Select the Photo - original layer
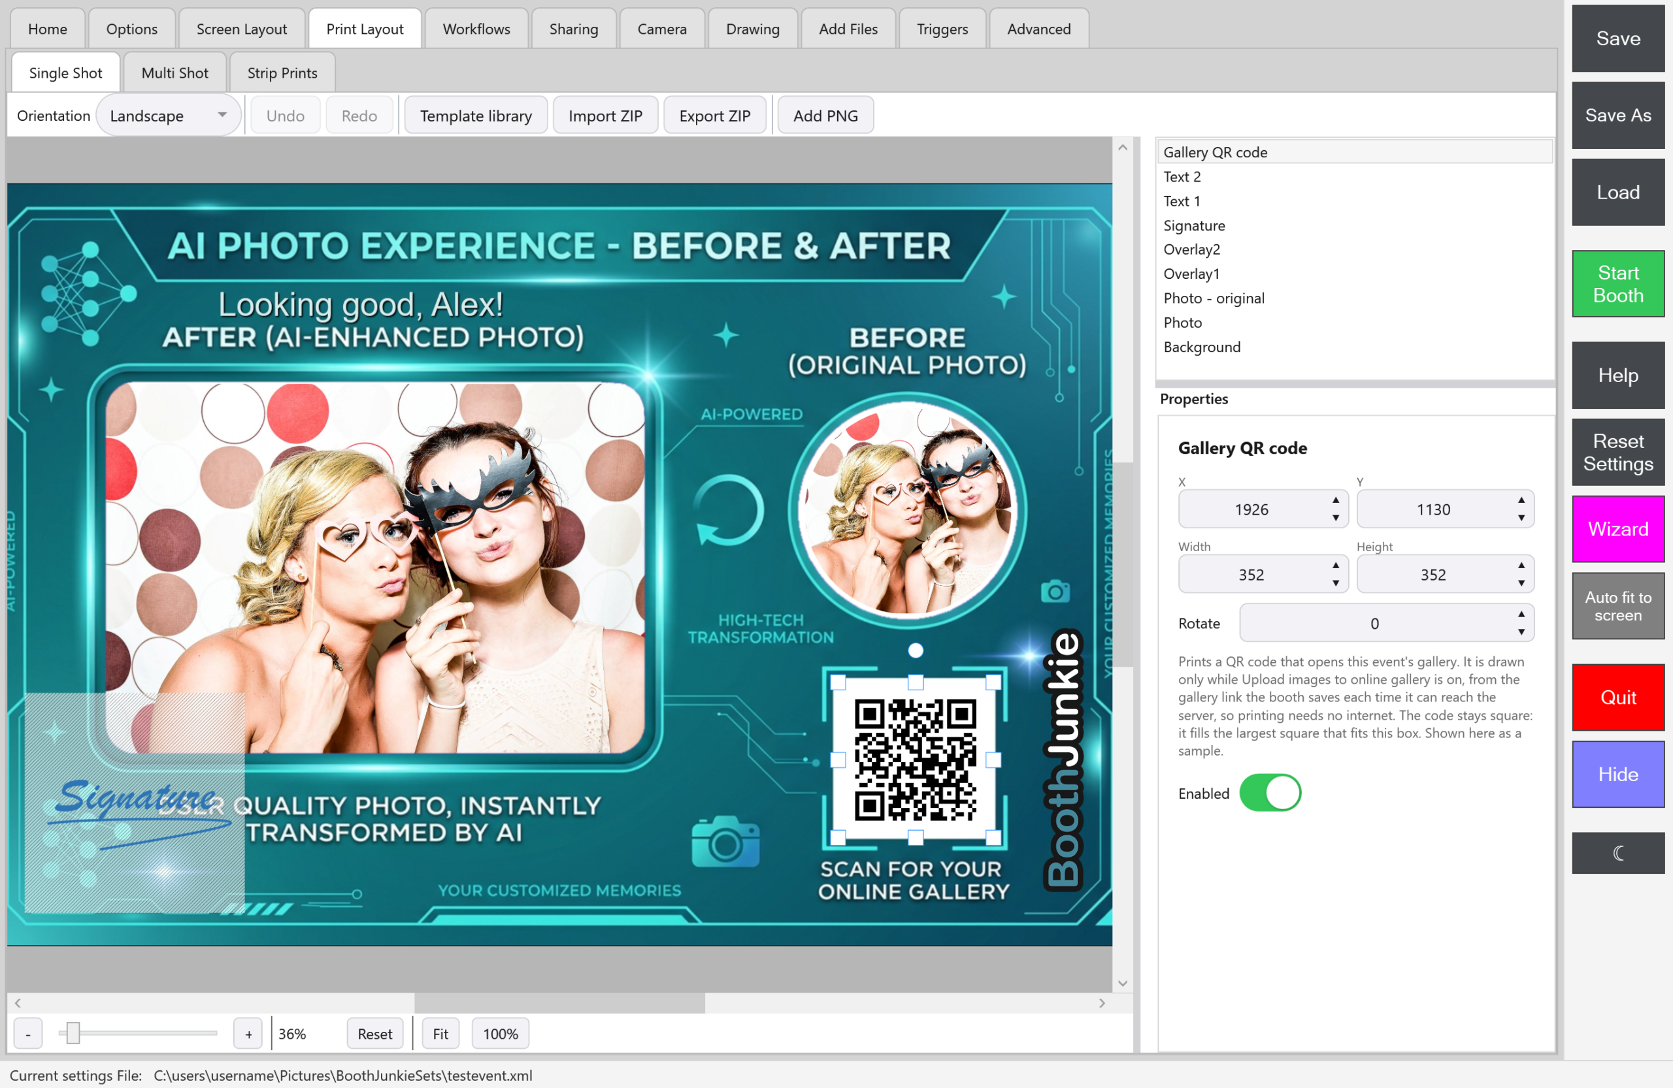1673x1088 pixels. coord(1354,298)
